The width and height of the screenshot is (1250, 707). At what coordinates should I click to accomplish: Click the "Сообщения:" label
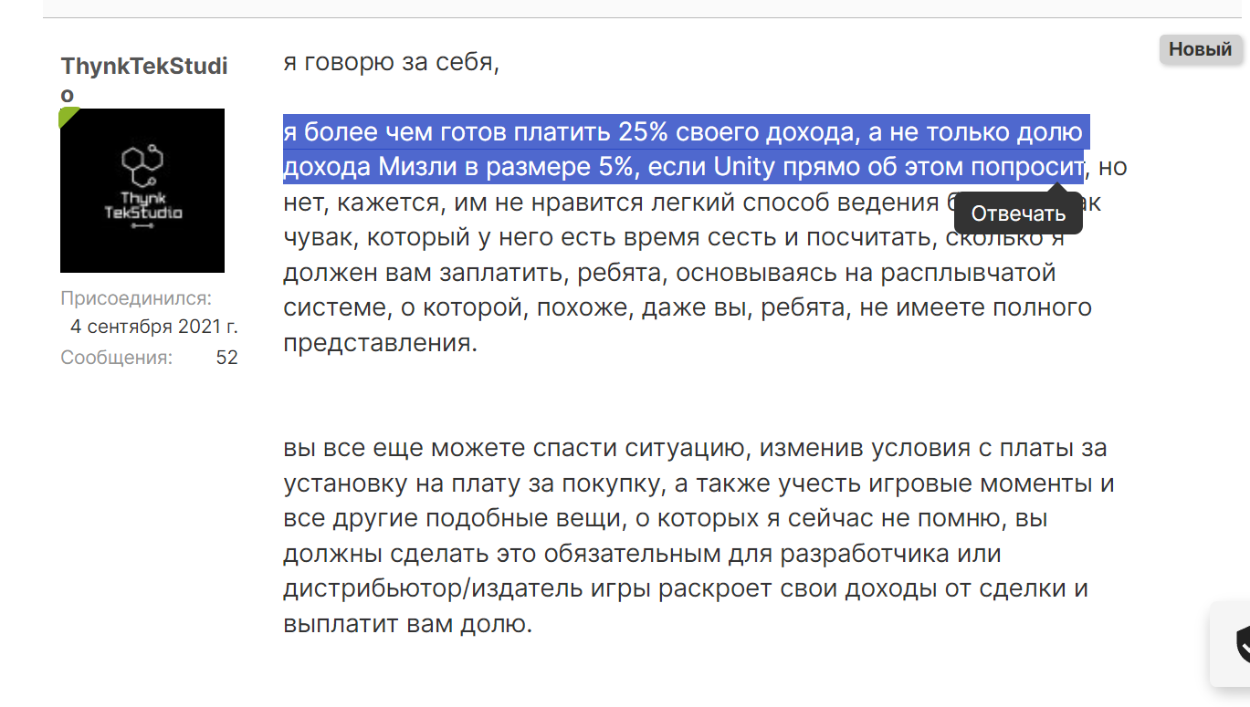click(116, 358)
